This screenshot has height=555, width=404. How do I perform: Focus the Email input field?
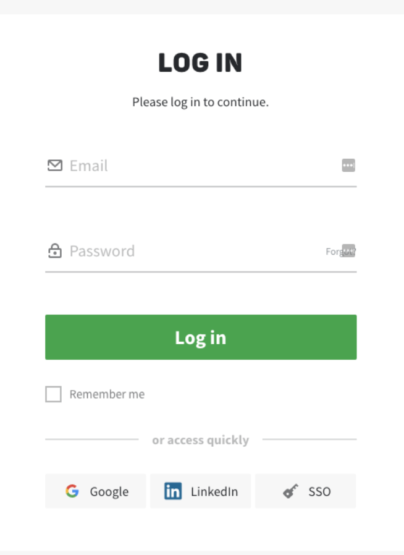[198, 166]
